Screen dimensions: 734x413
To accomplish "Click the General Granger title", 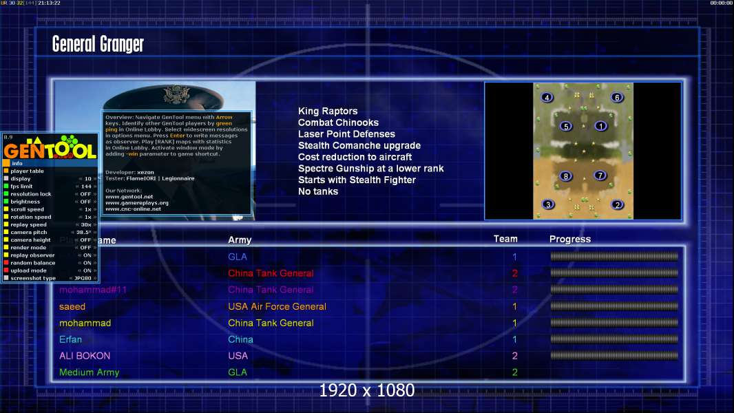I will coord(98,44).
